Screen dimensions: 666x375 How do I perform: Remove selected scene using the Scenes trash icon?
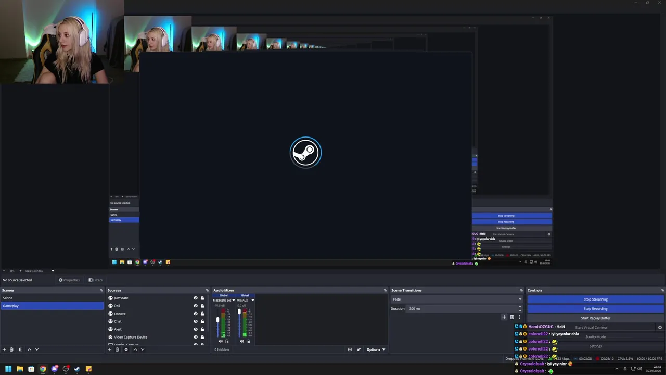point(11,349)
